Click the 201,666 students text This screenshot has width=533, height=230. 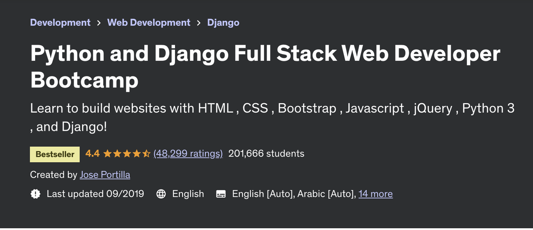(266, 154)
